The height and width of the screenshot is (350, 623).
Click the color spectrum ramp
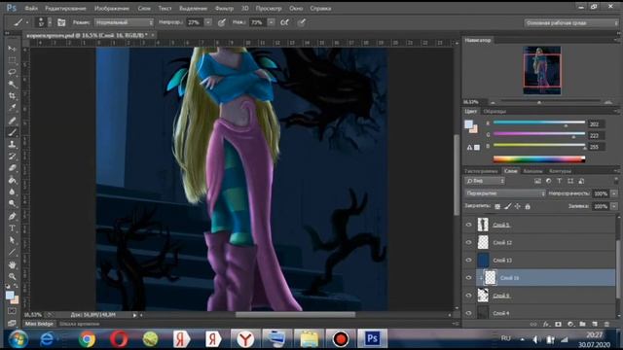point(539,159)
